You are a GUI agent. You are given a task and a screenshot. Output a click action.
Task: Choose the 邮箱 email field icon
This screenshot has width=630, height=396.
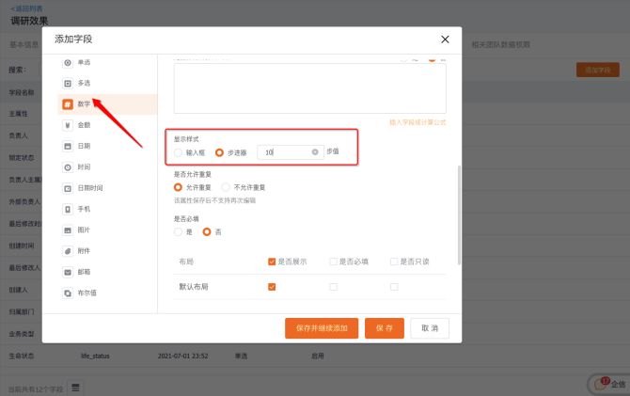pos(68,272)
